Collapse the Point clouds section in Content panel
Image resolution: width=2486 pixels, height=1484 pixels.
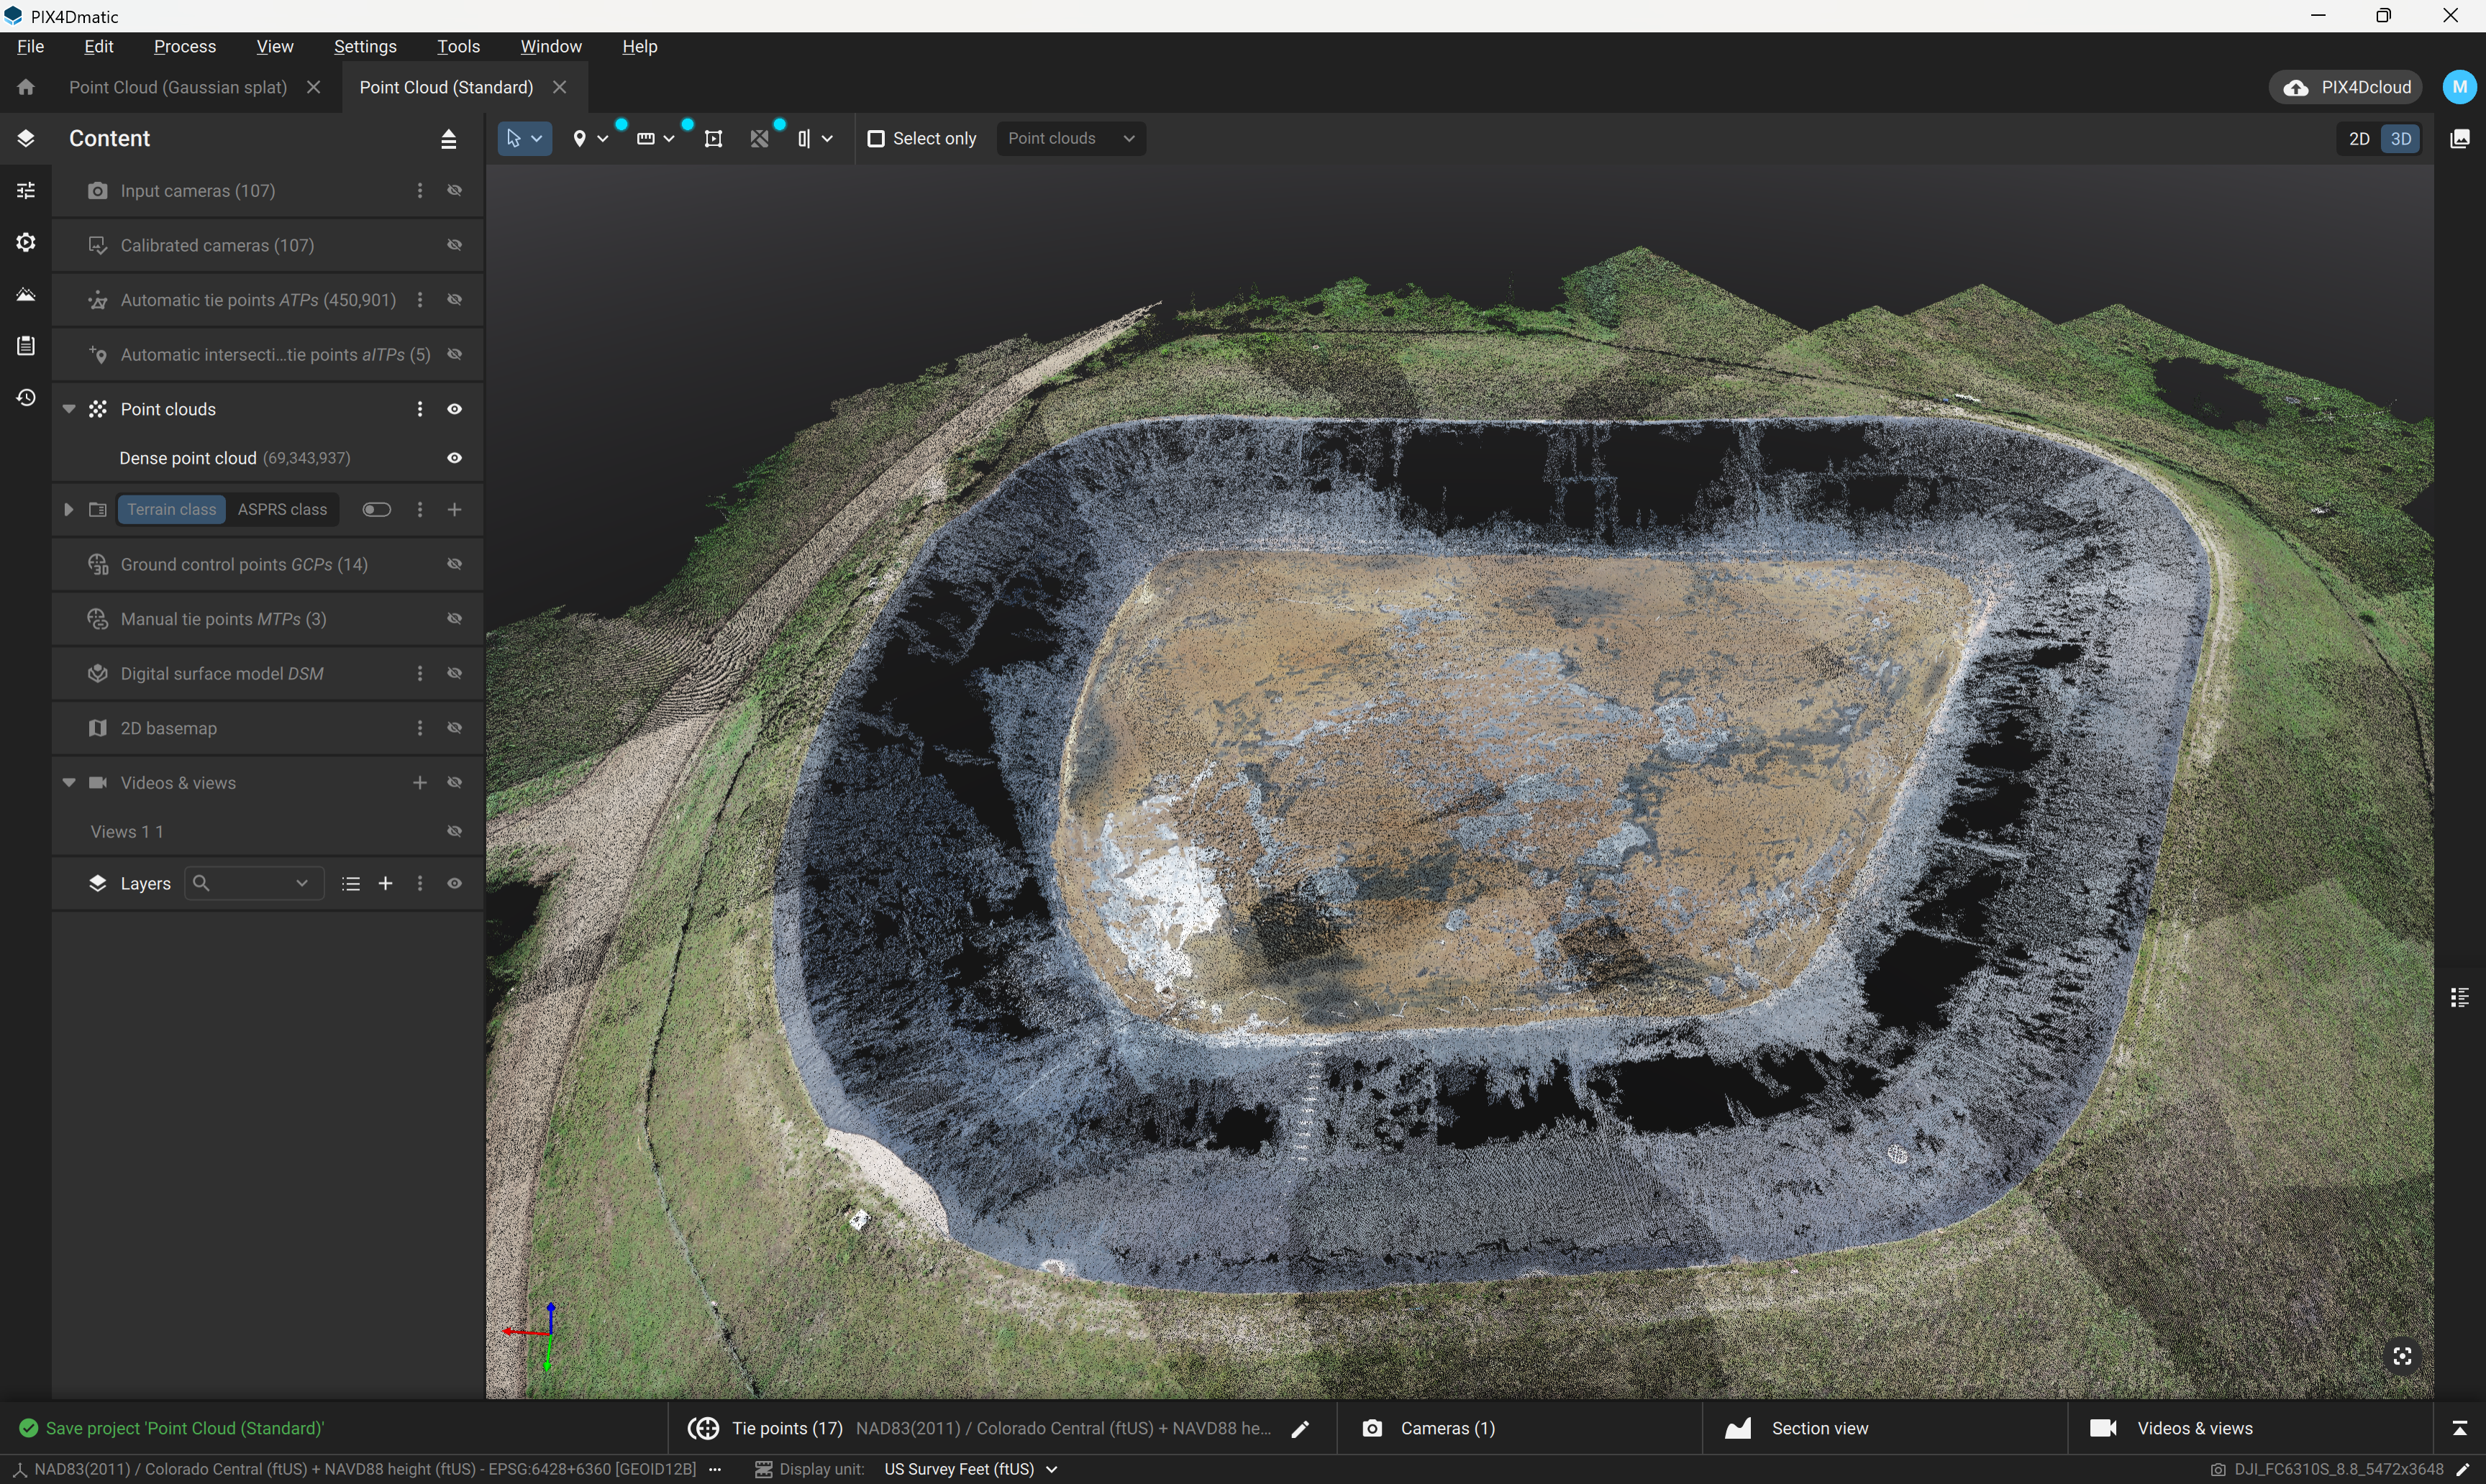coord(68,408)
